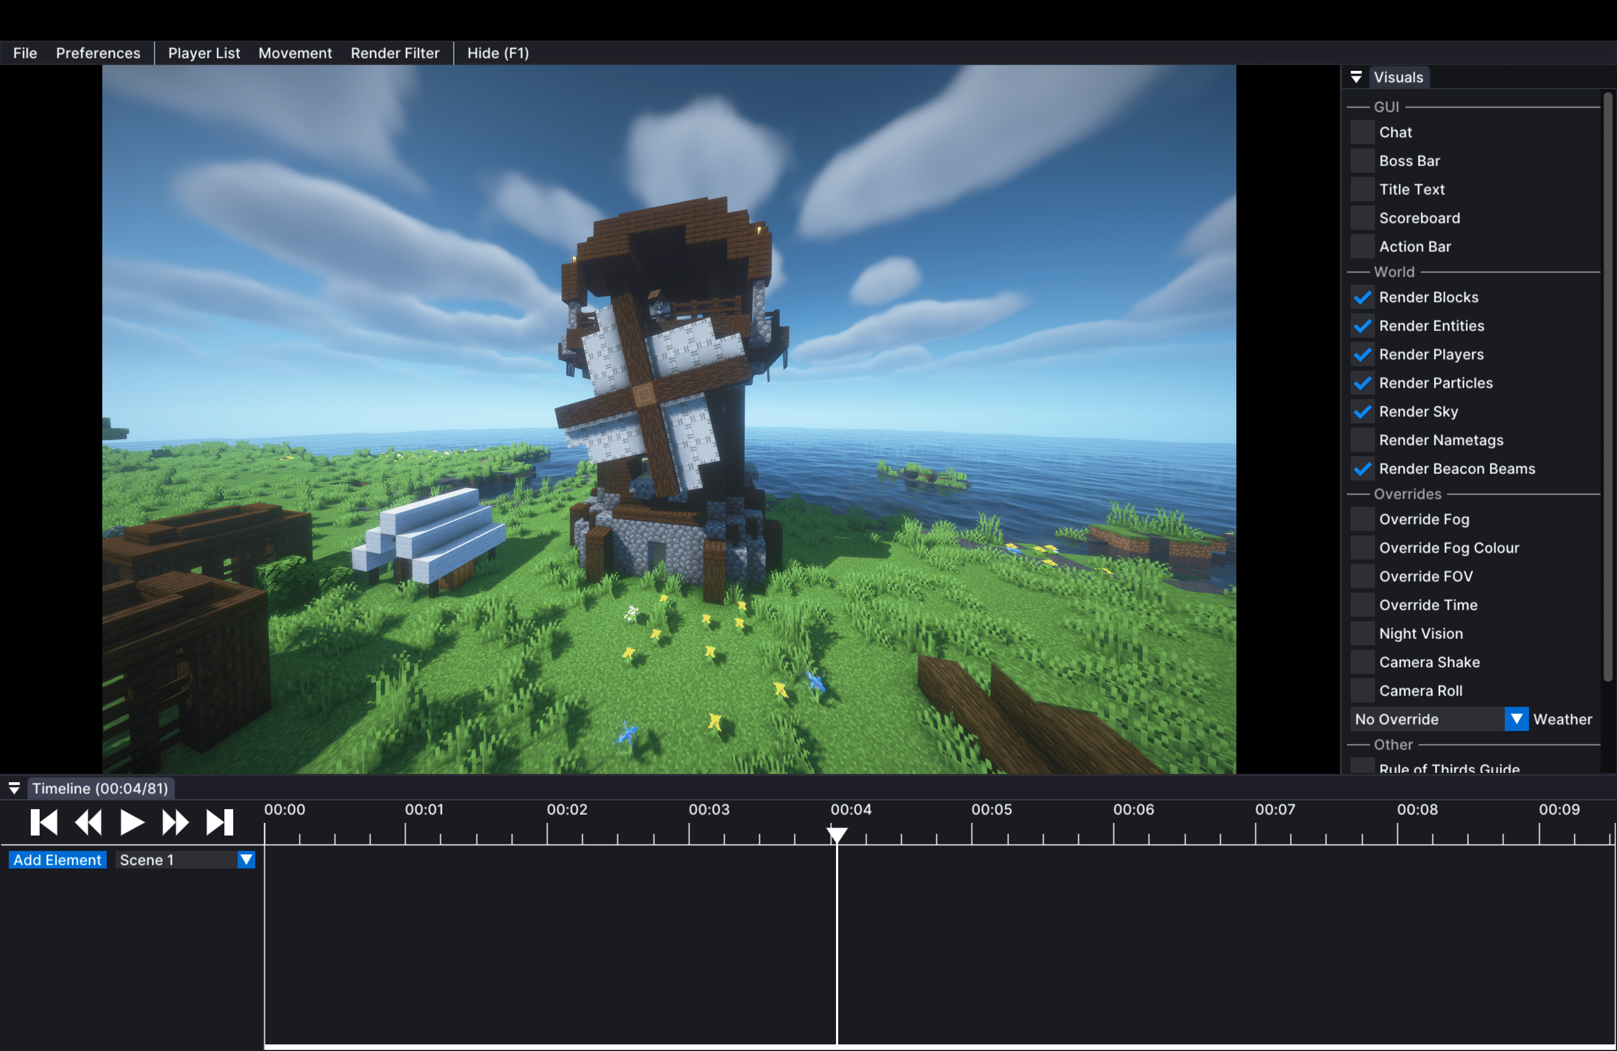Enable the Boss Bar checkbox
This screenshot has height=1051, width=1617.
1362,161
